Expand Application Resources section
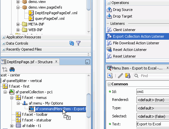The image size is (169, 129). (4, 37)
